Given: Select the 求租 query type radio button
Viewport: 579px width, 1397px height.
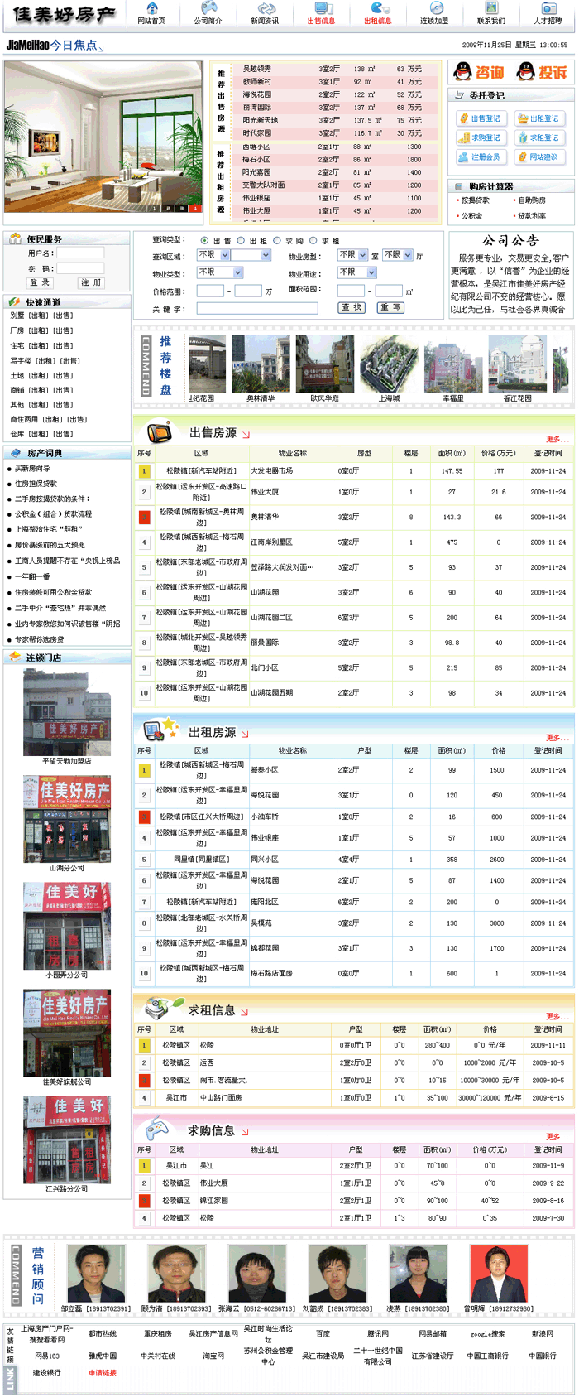Looking at the screenshot, I should click(x=313, y=241).
